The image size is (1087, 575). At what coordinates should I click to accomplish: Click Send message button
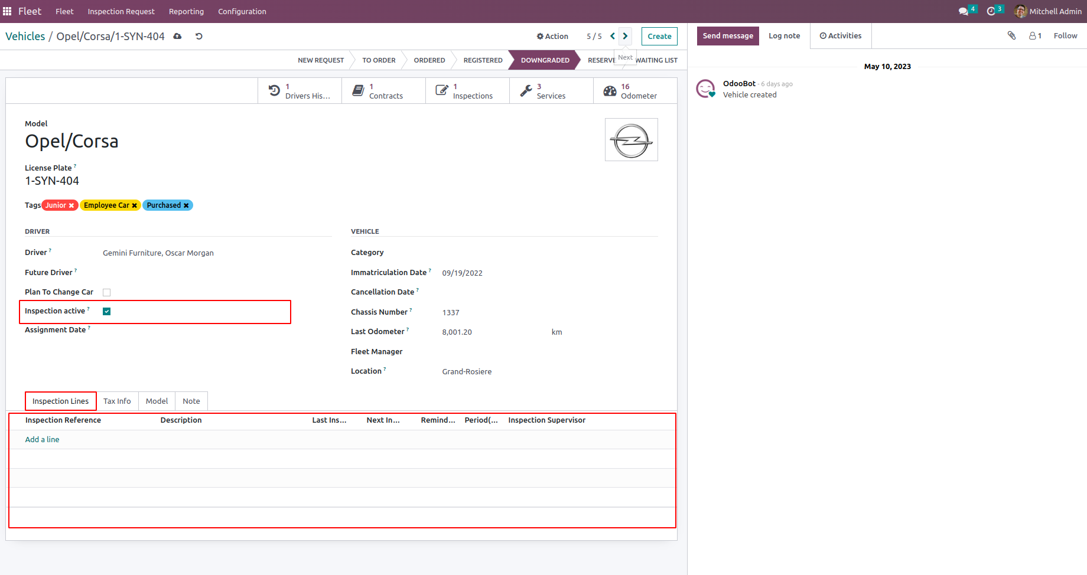point(728,35)
